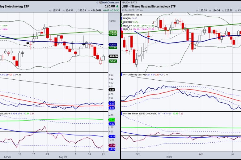Click the green 2.94 Real Motion tag
The width and height of the screenshot is (241, 160).
click(x=112, y=120)
